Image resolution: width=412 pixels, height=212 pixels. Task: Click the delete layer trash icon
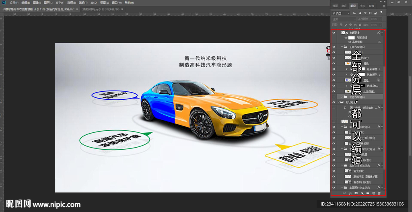(x=379, y=193)
